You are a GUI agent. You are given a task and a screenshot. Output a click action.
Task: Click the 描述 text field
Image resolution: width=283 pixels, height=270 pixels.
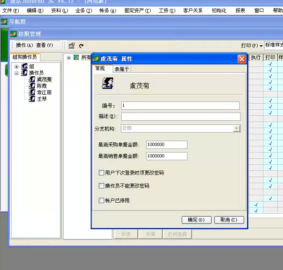(x=180, y=117)
